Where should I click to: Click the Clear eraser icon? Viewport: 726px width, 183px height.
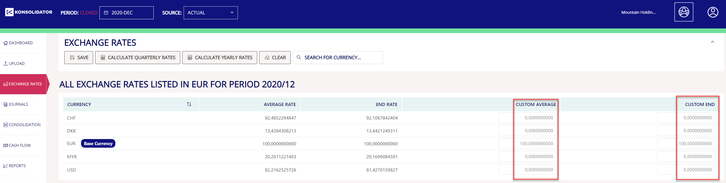[x=267, y=57]
